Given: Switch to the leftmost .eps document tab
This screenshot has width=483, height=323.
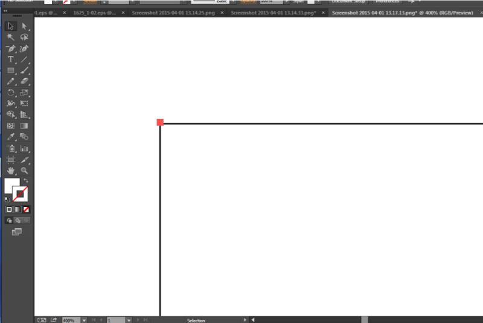Looking at the screenshot, I should coord(46,13).
